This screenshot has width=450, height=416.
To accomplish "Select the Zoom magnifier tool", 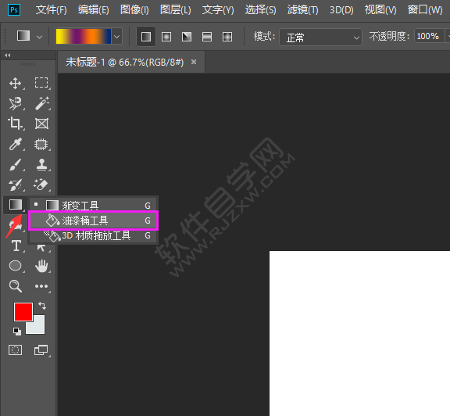I will click(x=15, y=286).
